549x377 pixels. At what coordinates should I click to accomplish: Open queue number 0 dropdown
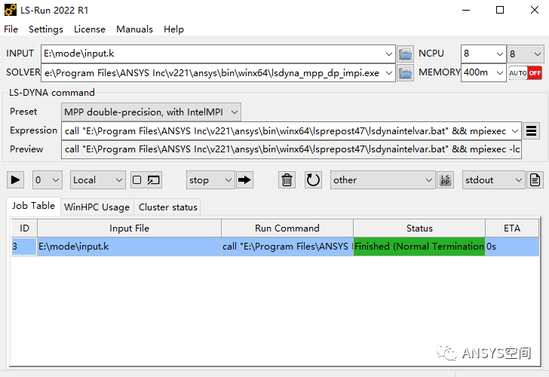point(48,180)
